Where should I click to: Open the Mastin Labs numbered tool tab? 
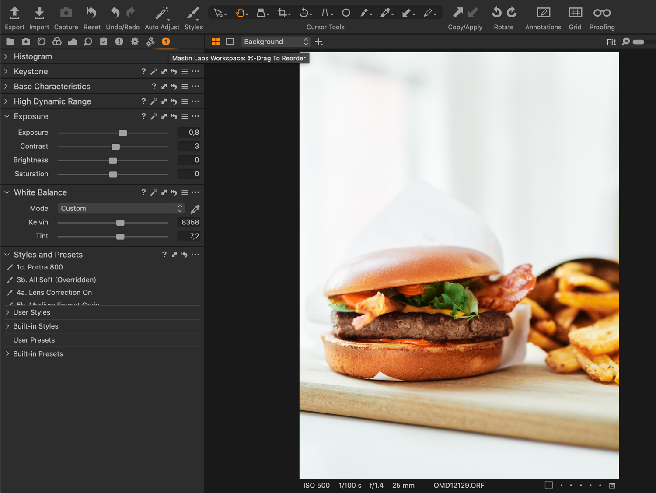166,42
